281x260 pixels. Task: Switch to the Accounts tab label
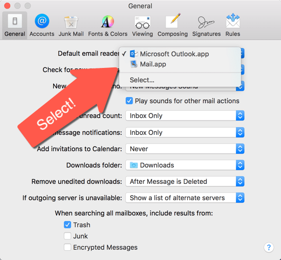42,34
